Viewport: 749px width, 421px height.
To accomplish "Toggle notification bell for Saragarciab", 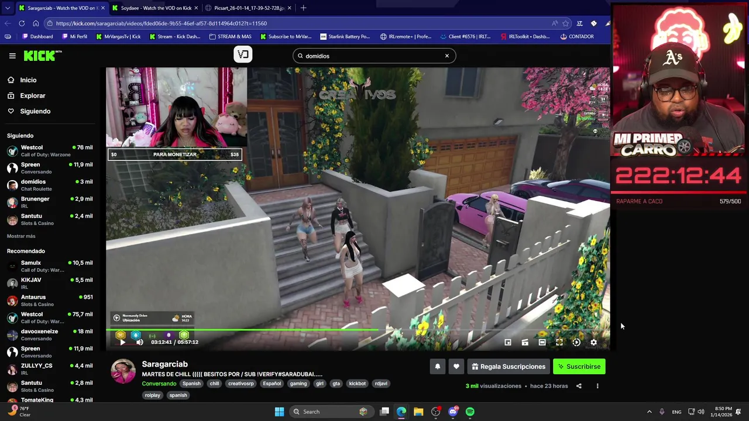I will click(x=438, y=367).
